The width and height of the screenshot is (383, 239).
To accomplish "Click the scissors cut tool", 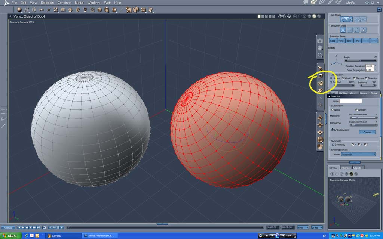I will coord(41,10).
